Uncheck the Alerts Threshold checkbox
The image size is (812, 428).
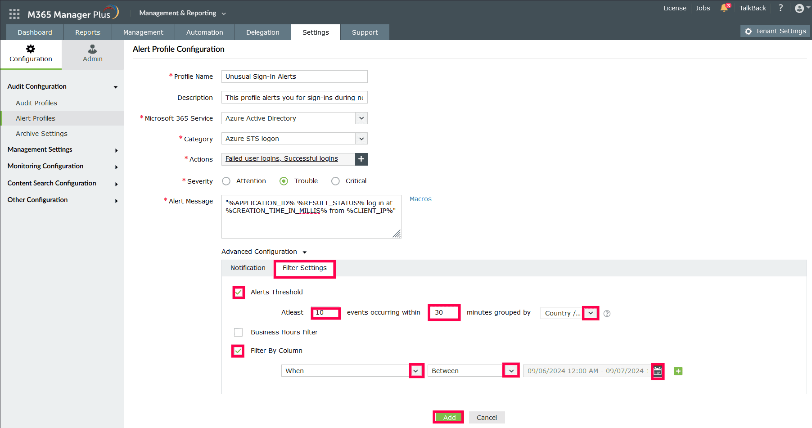(238, 292)
